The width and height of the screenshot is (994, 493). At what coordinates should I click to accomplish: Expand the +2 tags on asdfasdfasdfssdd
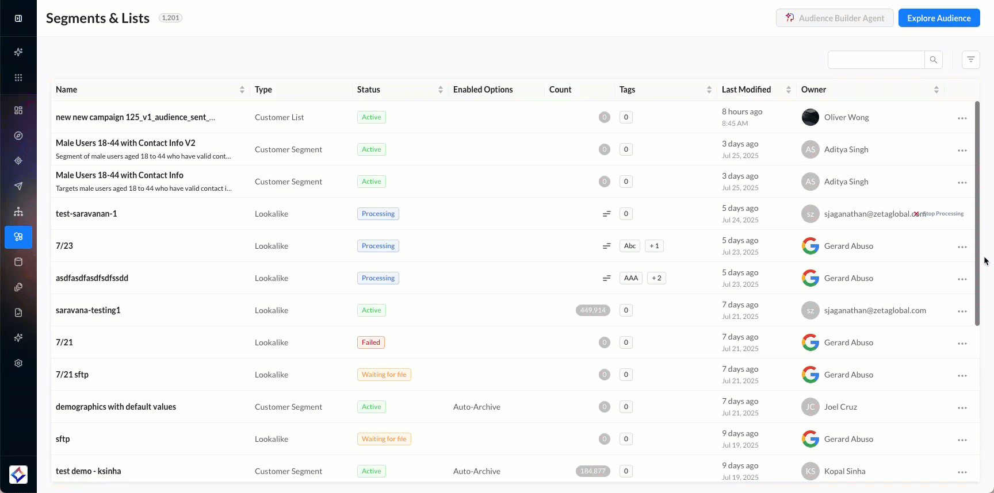(x=656, y=278)
